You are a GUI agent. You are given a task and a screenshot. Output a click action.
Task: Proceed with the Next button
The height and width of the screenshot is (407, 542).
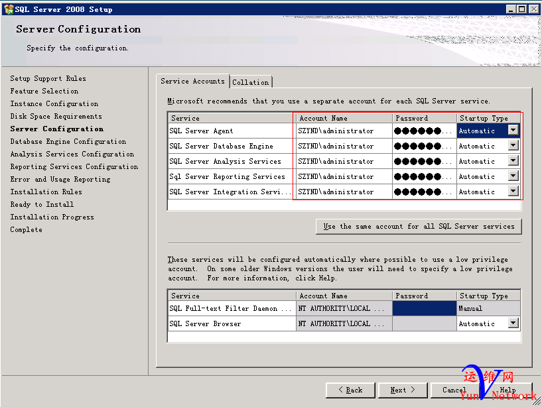(403, 390)
